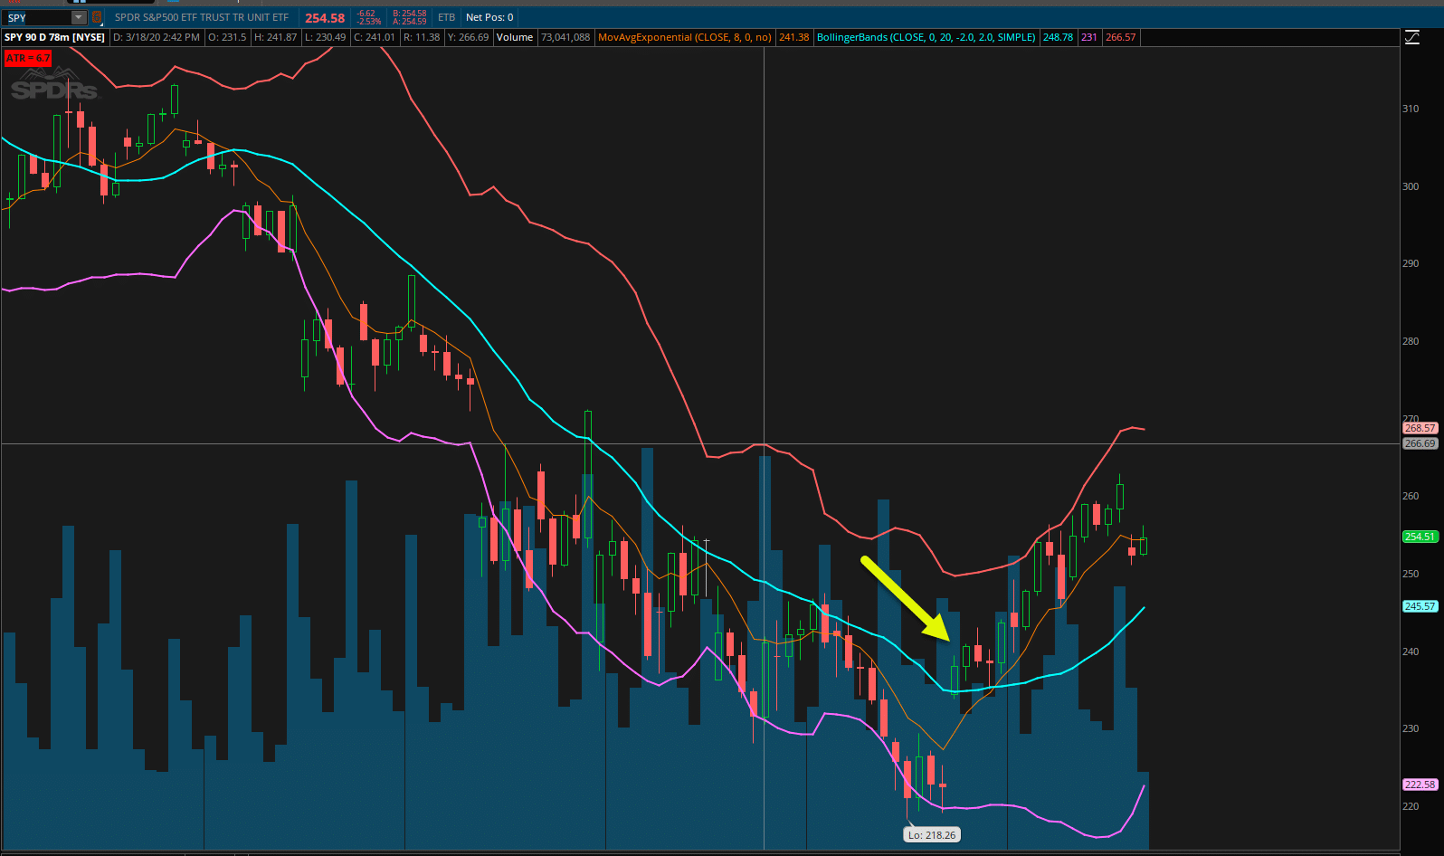Click the Lo: 218.26 price bubble
Screen dimensions: 1444x856
[x=932, y=835]
